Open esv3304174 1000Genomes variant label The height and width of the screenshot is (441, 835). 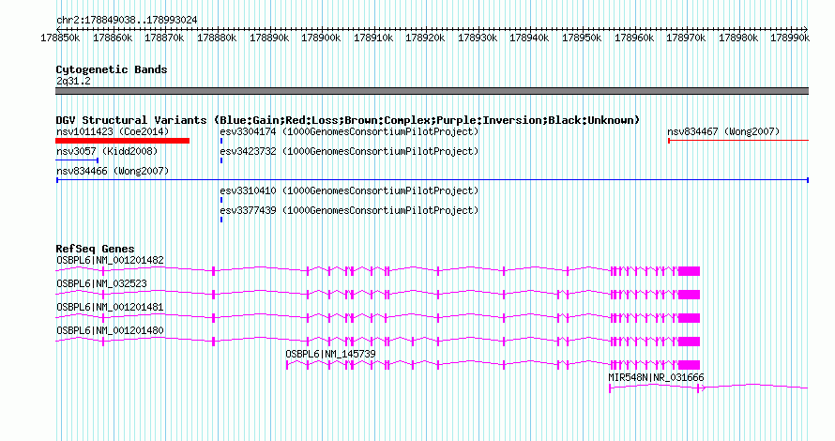click(349, 131)
